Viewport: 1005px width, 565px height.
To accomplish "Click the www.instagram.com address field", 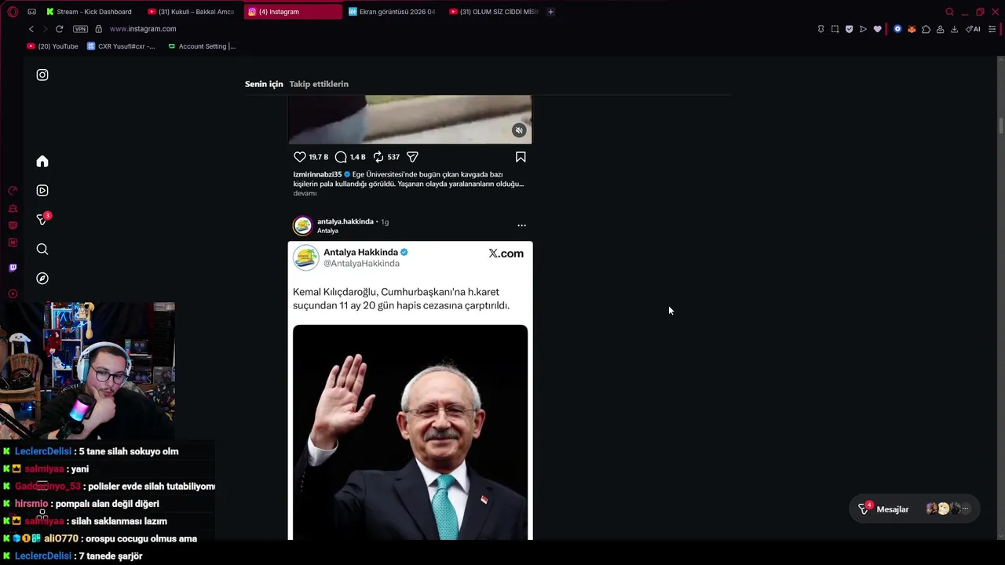I will pyautogui.click(x=143, y=29).
